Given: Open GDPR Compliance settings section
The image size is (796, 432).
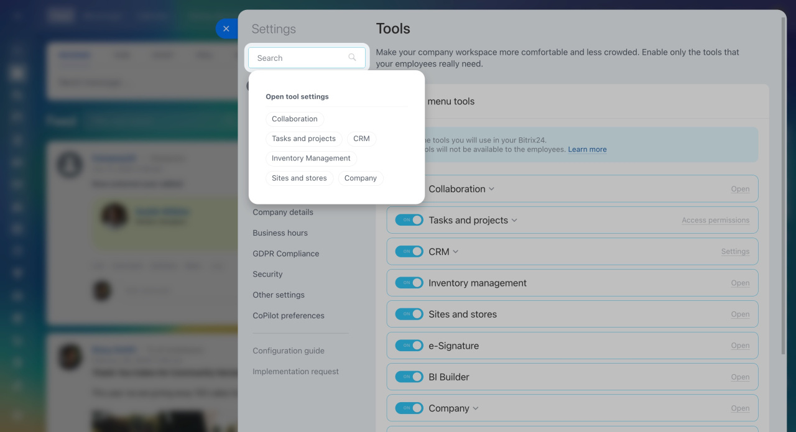Looking at the screenshot, I should click(285, 254).
